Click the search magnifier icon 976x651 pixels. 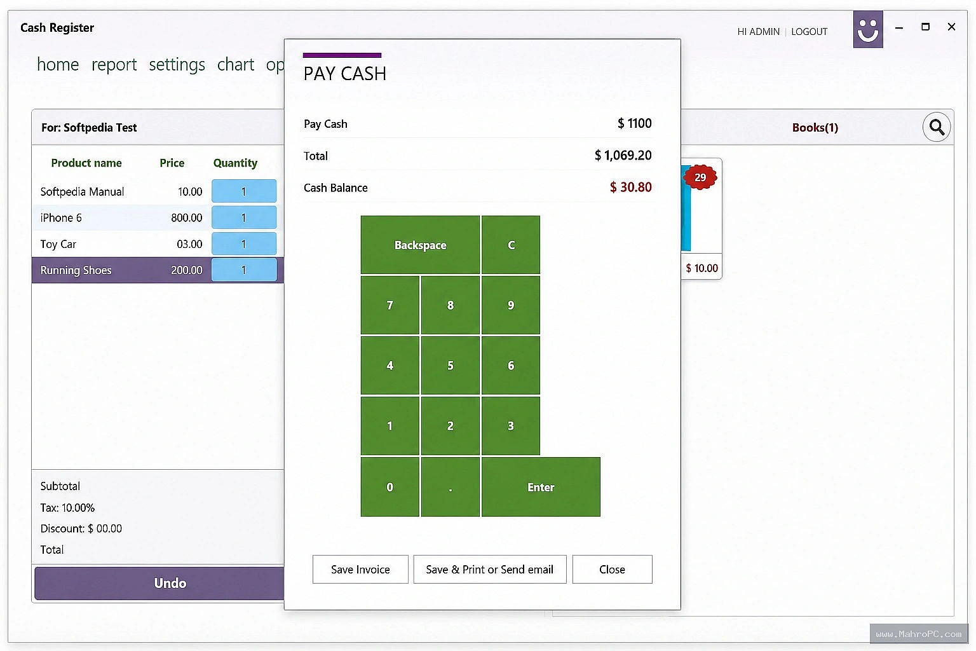click(937, 127)
